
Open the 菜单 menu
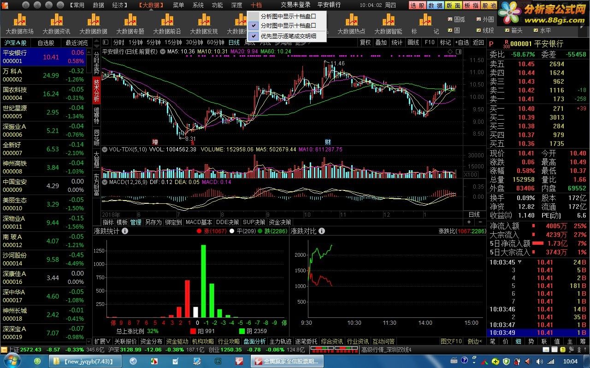178,5
